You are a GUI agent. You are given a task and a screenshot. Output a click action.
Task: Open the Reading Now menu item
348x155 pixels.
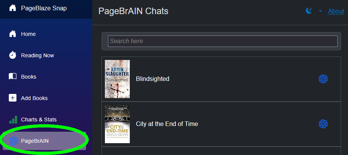pyautogui.click(x=38, y=55)
